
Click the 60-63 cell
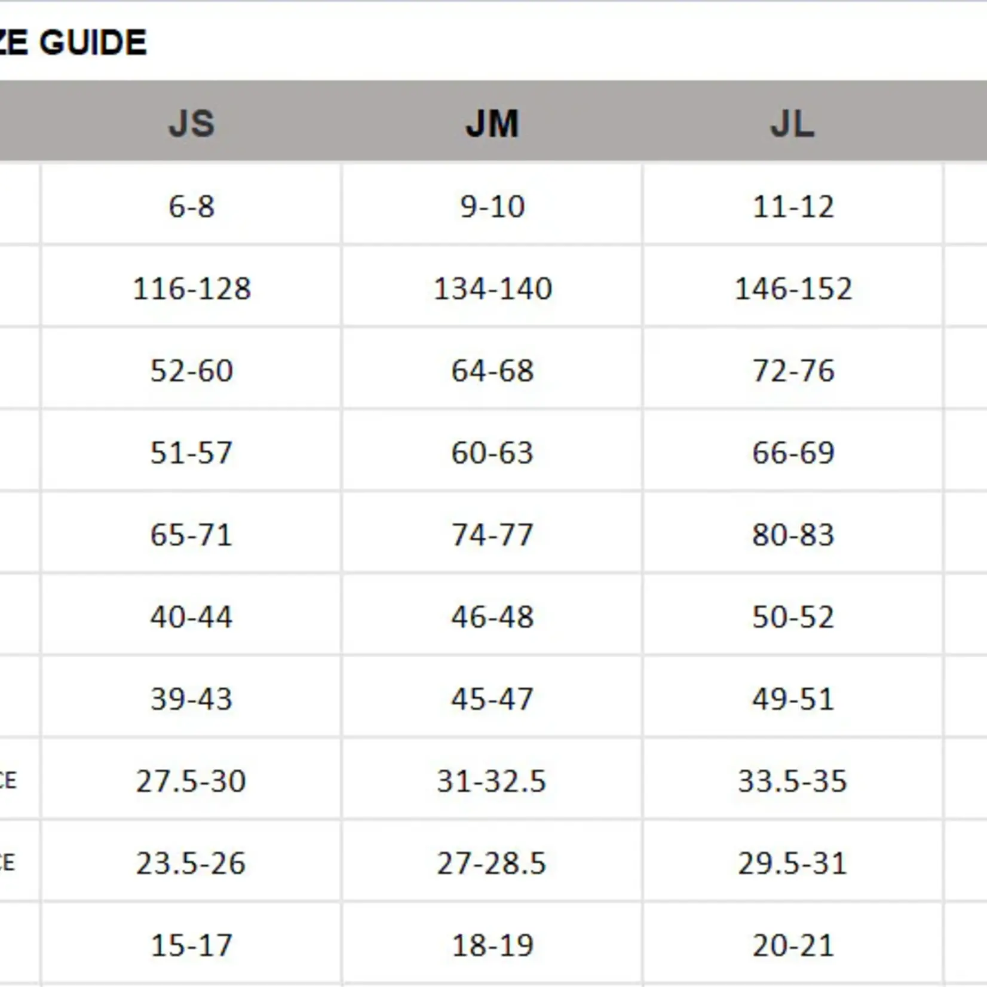coord(492,452)
